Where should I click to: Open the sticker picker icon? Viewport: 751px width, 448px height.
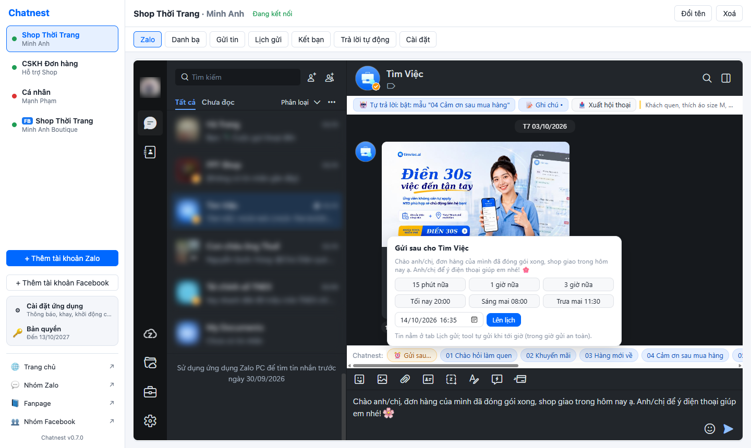[x=359, y=379]
